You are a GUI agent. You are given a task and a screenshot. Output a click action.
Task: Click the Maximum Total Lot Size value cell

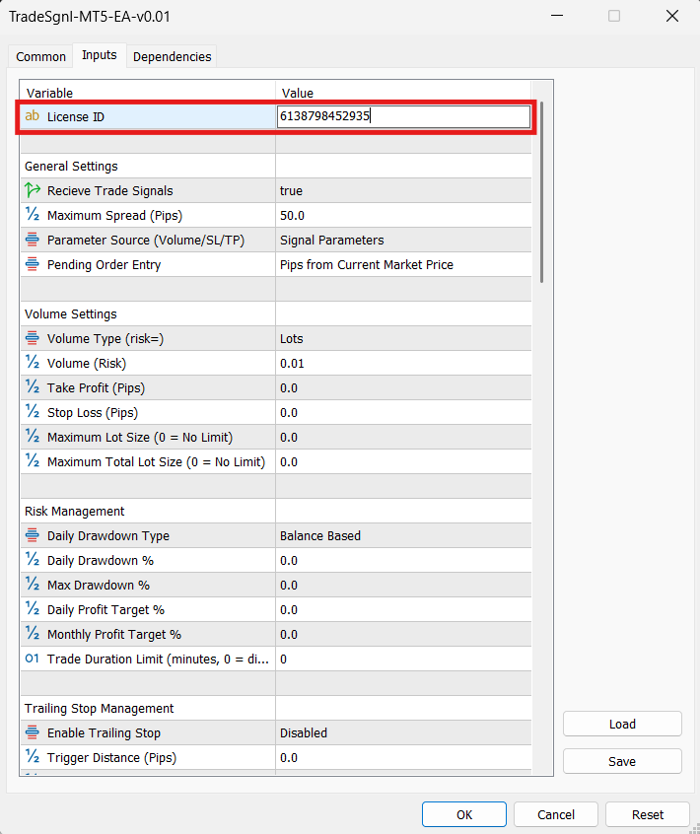click(403, 461)
